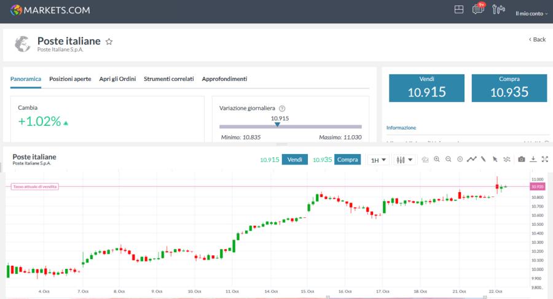Open the chart type dropdown
The image size is (553, 299).
404,160
